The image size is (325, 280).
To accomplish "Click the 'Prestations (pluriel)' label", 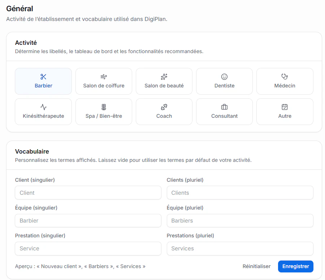I will pos(190,236).
